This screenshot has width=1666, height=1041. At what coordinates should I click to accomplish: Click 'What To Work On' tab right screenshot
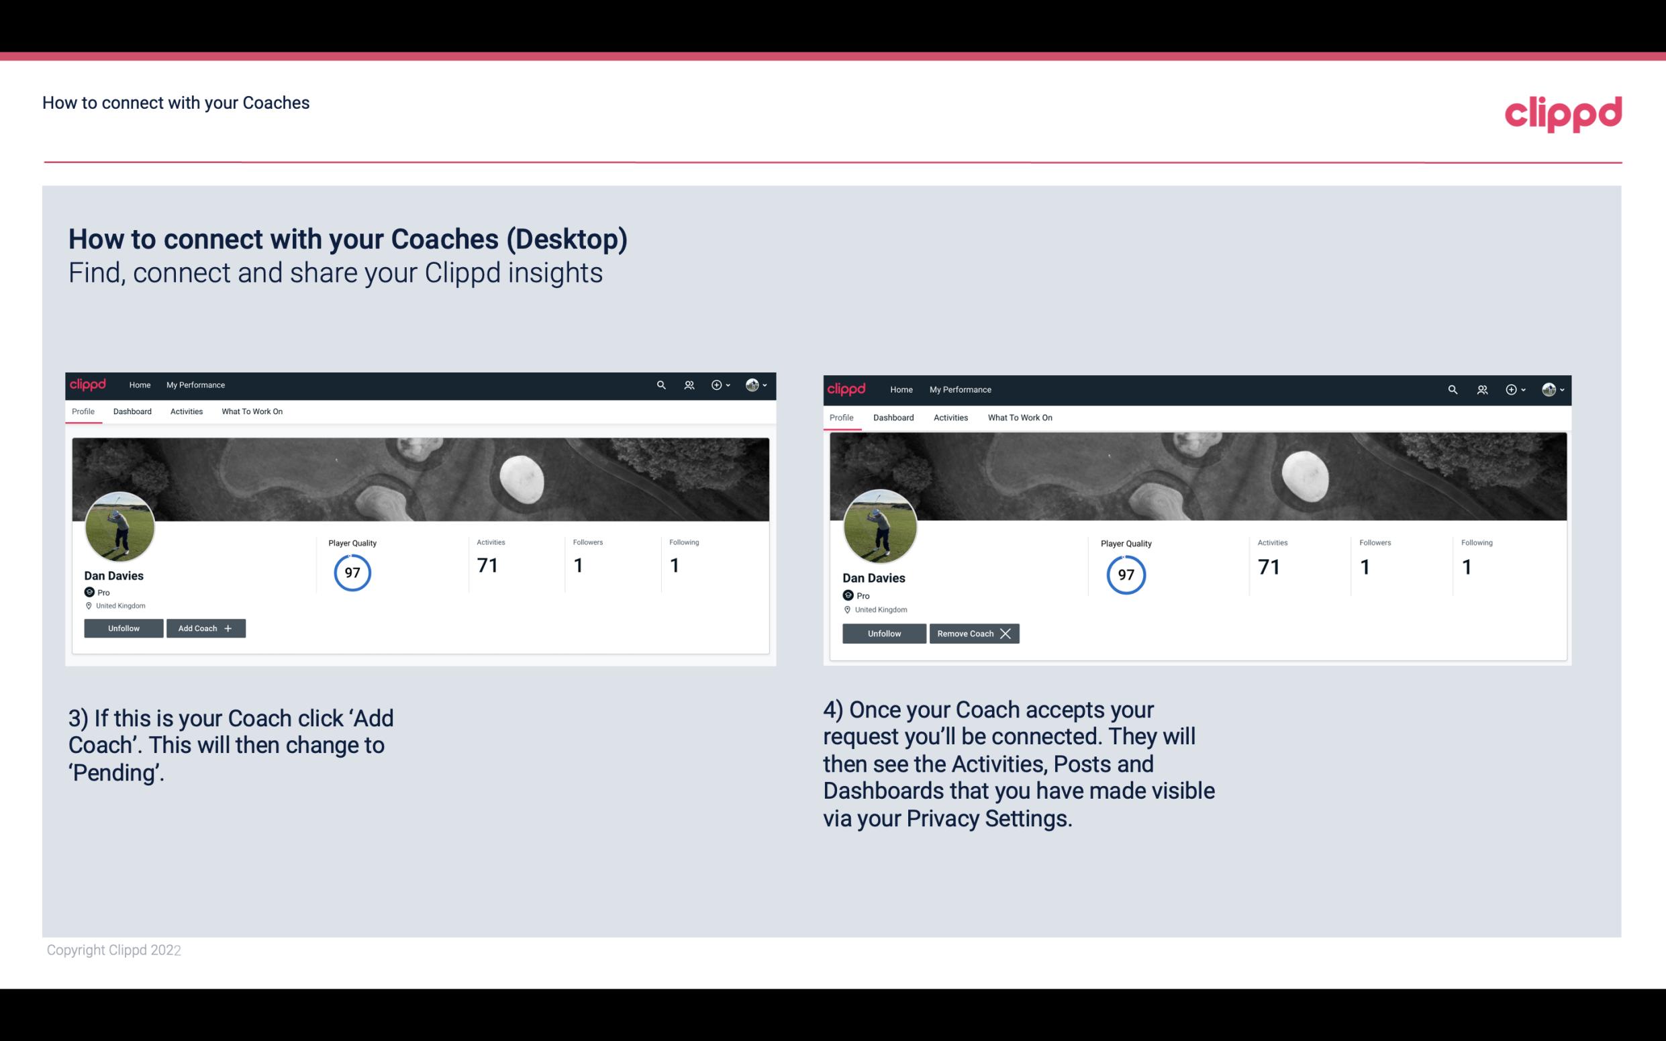click(x=1018, y=416)
